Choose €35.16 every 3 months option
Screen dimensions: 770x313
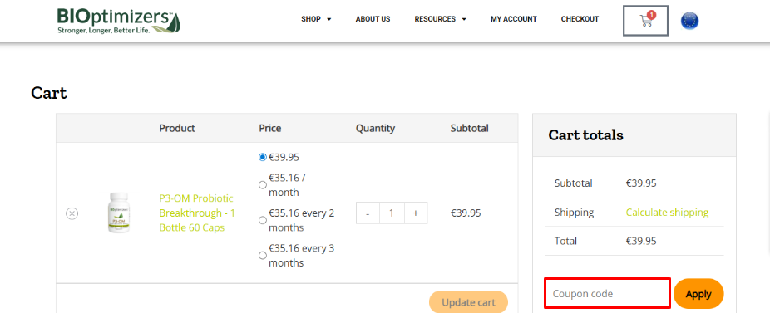point(263,256)
